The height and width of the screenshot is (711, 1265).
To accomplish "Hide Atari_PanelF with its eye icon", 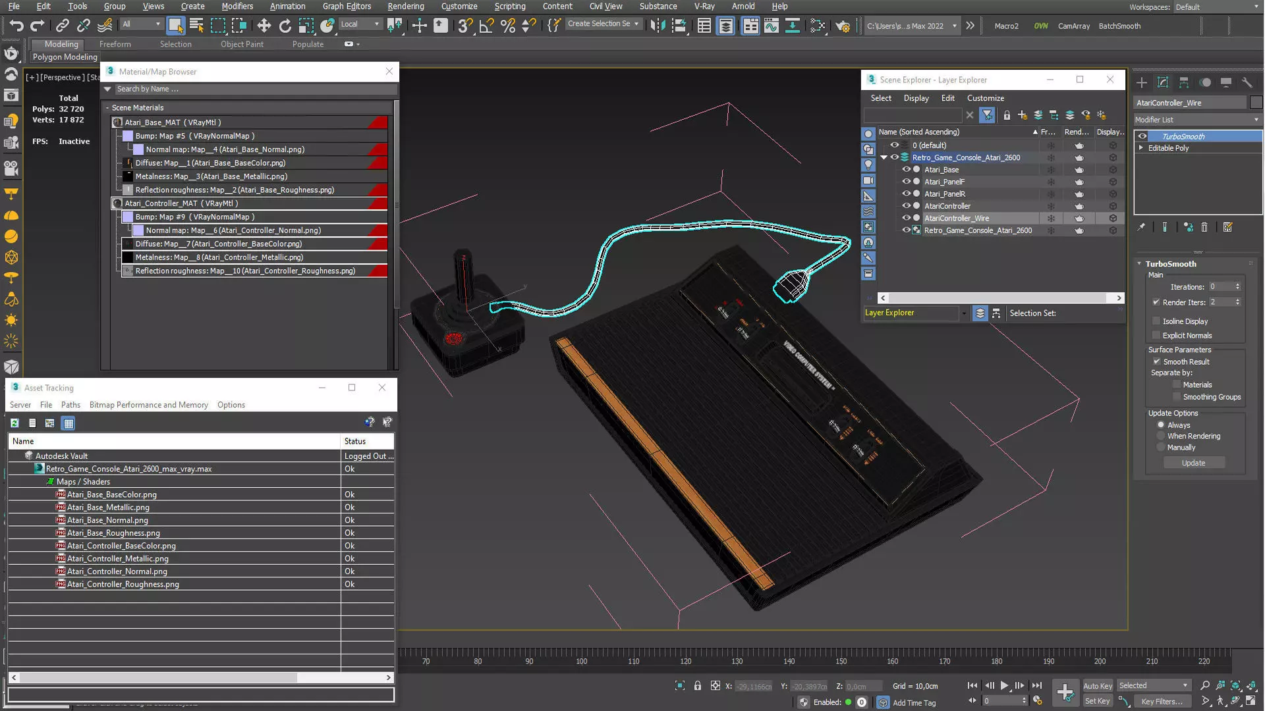I will point(906,182).
